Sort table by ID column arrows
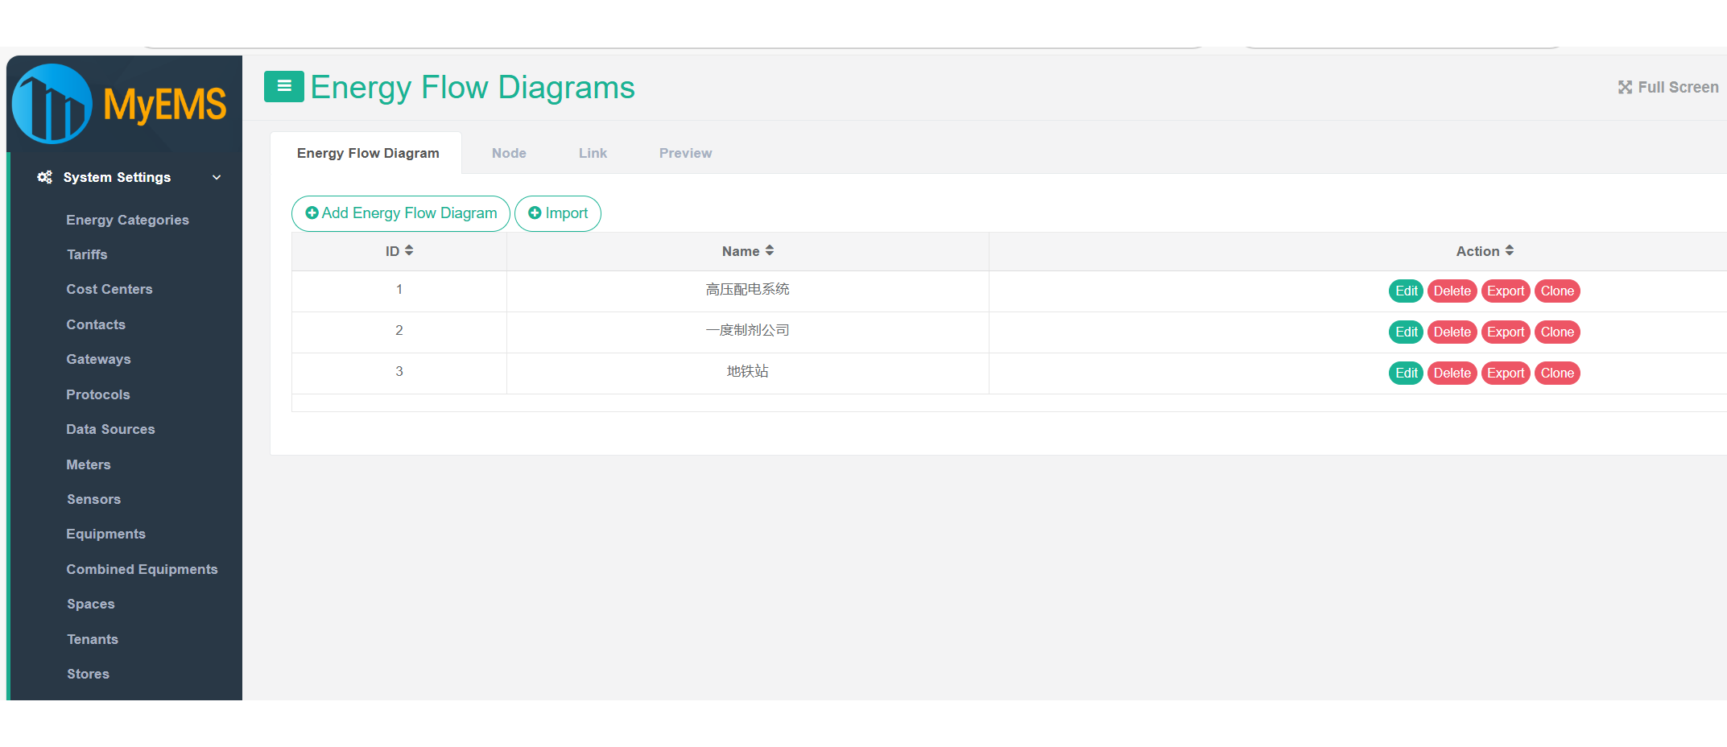This screenshot has height=747, width=1727. [409, 251]
